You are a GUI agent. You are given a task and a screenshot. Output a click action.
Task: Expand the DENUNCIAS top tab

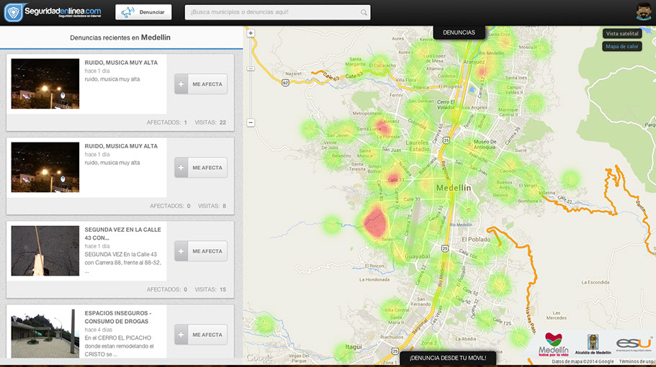(x=459, y=32)
